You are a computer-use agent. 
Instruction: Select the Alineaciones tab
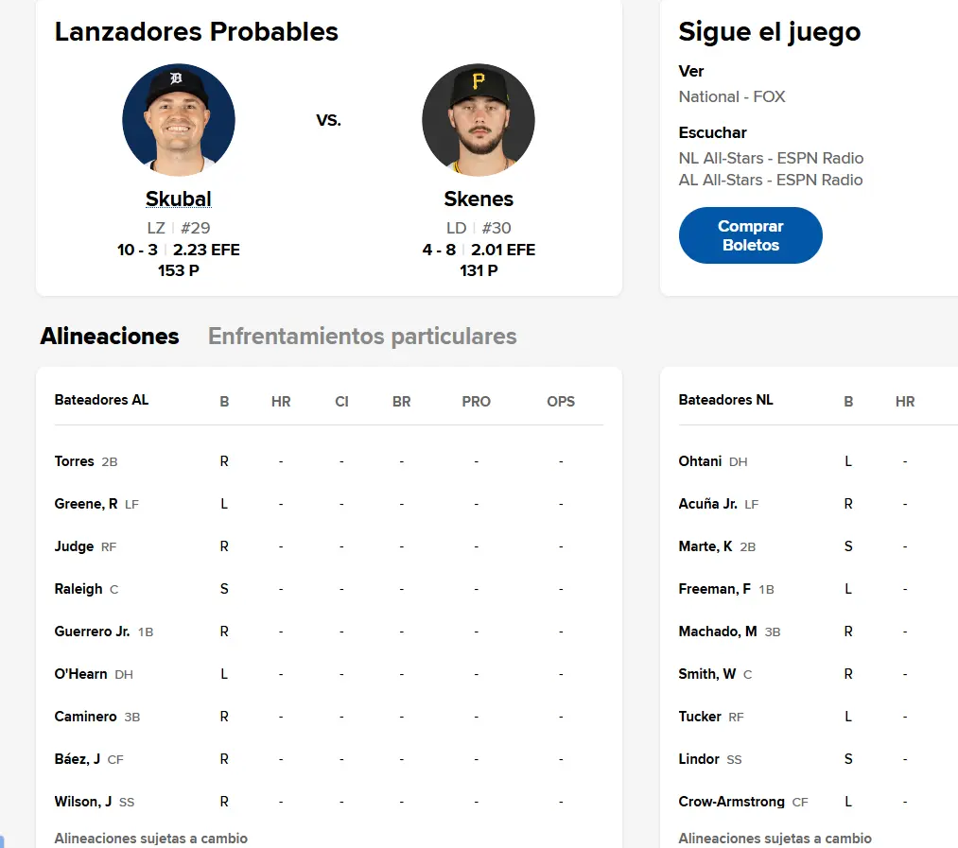pyautogui.click(x=110, y=336)
